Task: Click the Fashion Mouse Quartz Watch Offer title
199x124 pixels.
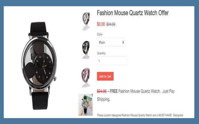Action: pyautogui.click(x=133, y=13)
